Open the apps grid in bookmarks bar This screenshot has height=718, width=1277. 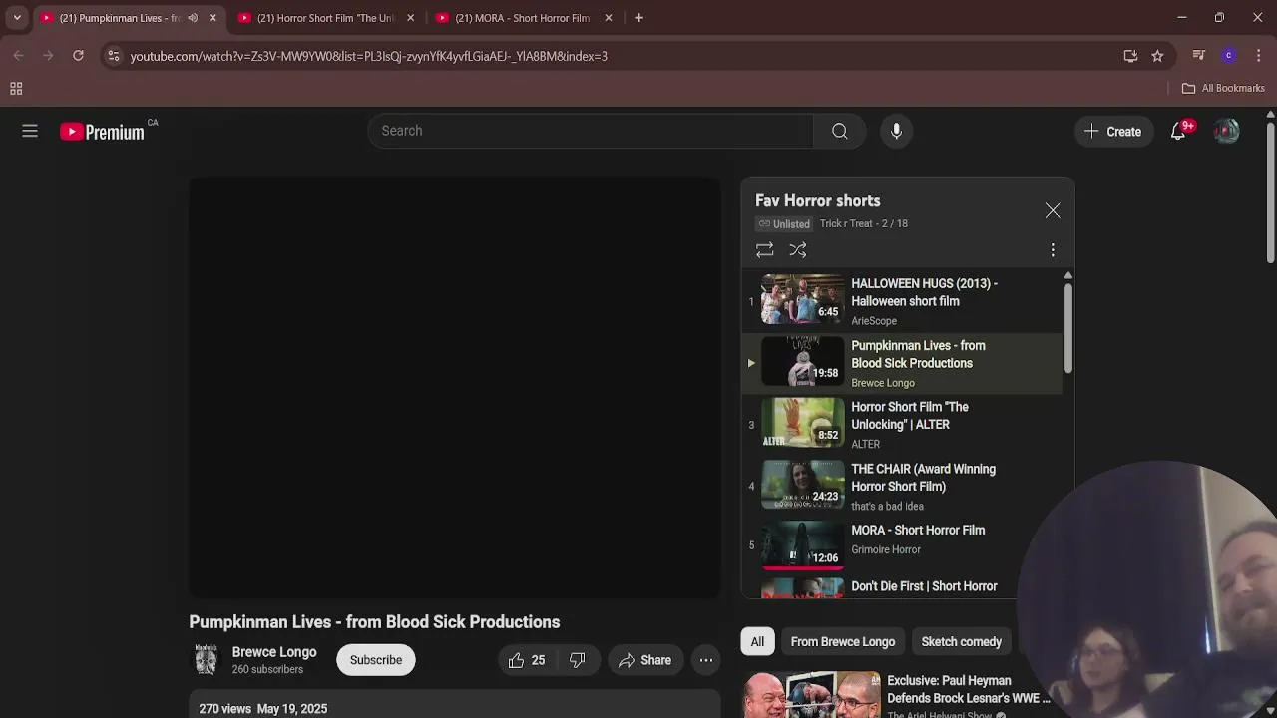(x=16, y=89)
